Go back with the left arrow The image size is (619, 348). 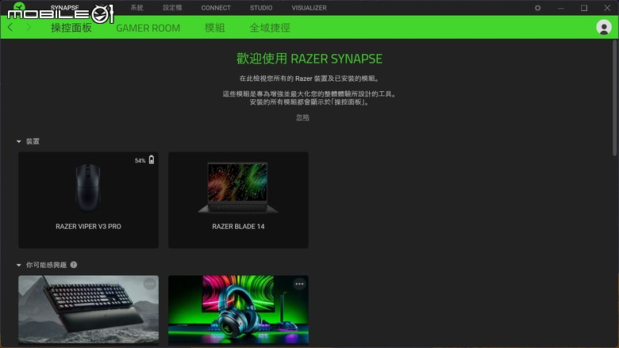pyautogui.click(x=10, y=27)
